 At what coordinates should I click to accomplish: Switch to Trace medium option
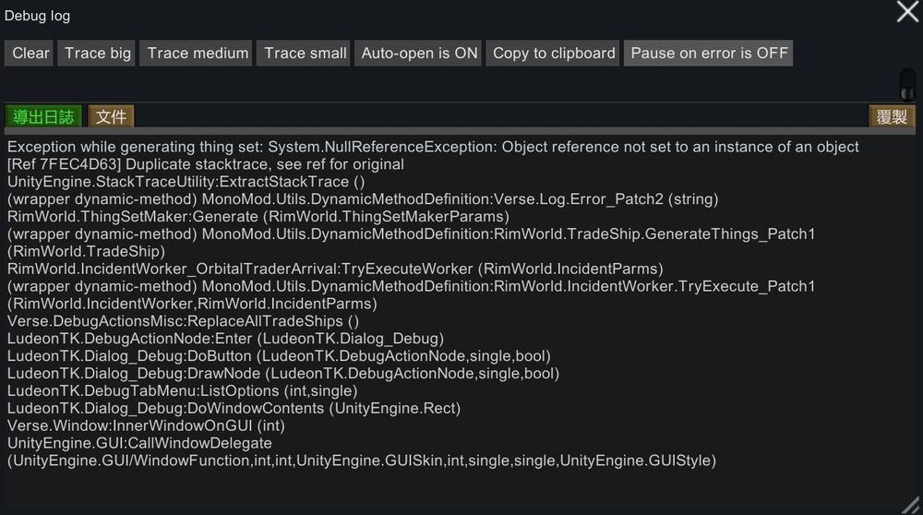click(198, 54)
